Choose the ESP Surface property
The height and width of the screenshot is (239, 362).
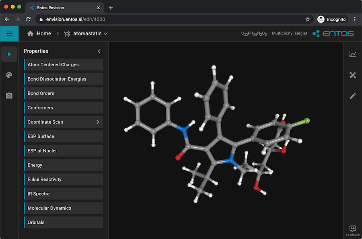tap(64, 136)
